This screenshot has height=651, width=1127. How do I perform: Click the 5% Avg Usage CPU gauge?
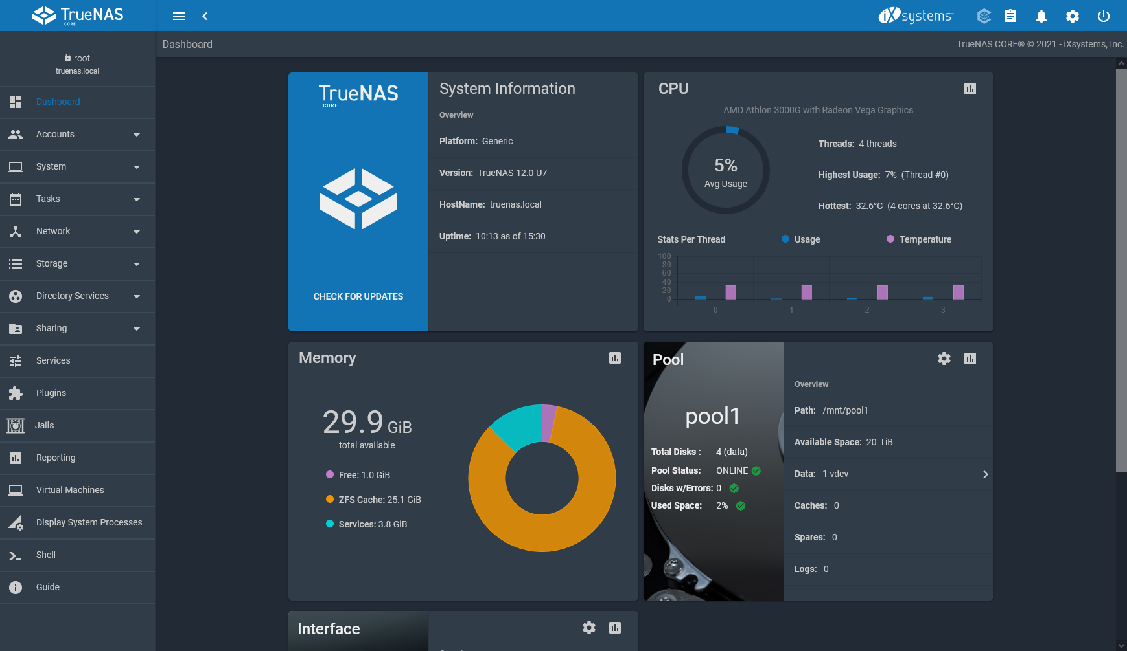pyautogui.click(x=726, y=170)
